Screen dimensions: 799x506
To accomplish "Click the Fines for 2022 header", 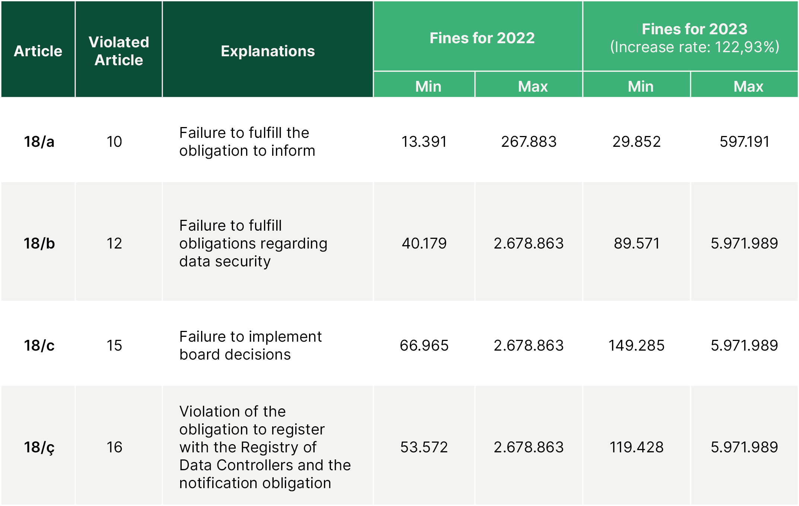I will coord(482,38).
